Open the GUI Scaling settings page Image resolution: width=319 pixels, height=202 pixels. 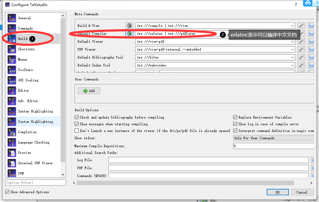click(33, 80)
